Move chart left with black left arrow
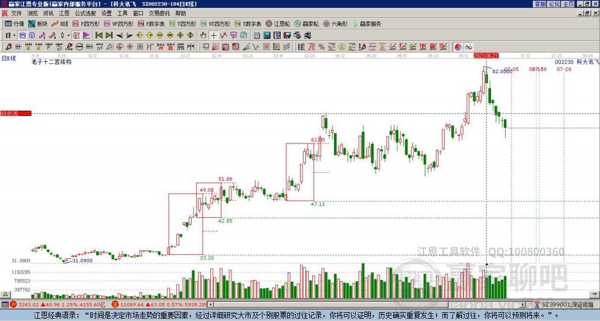600x321 pixels. click(120, 35)
